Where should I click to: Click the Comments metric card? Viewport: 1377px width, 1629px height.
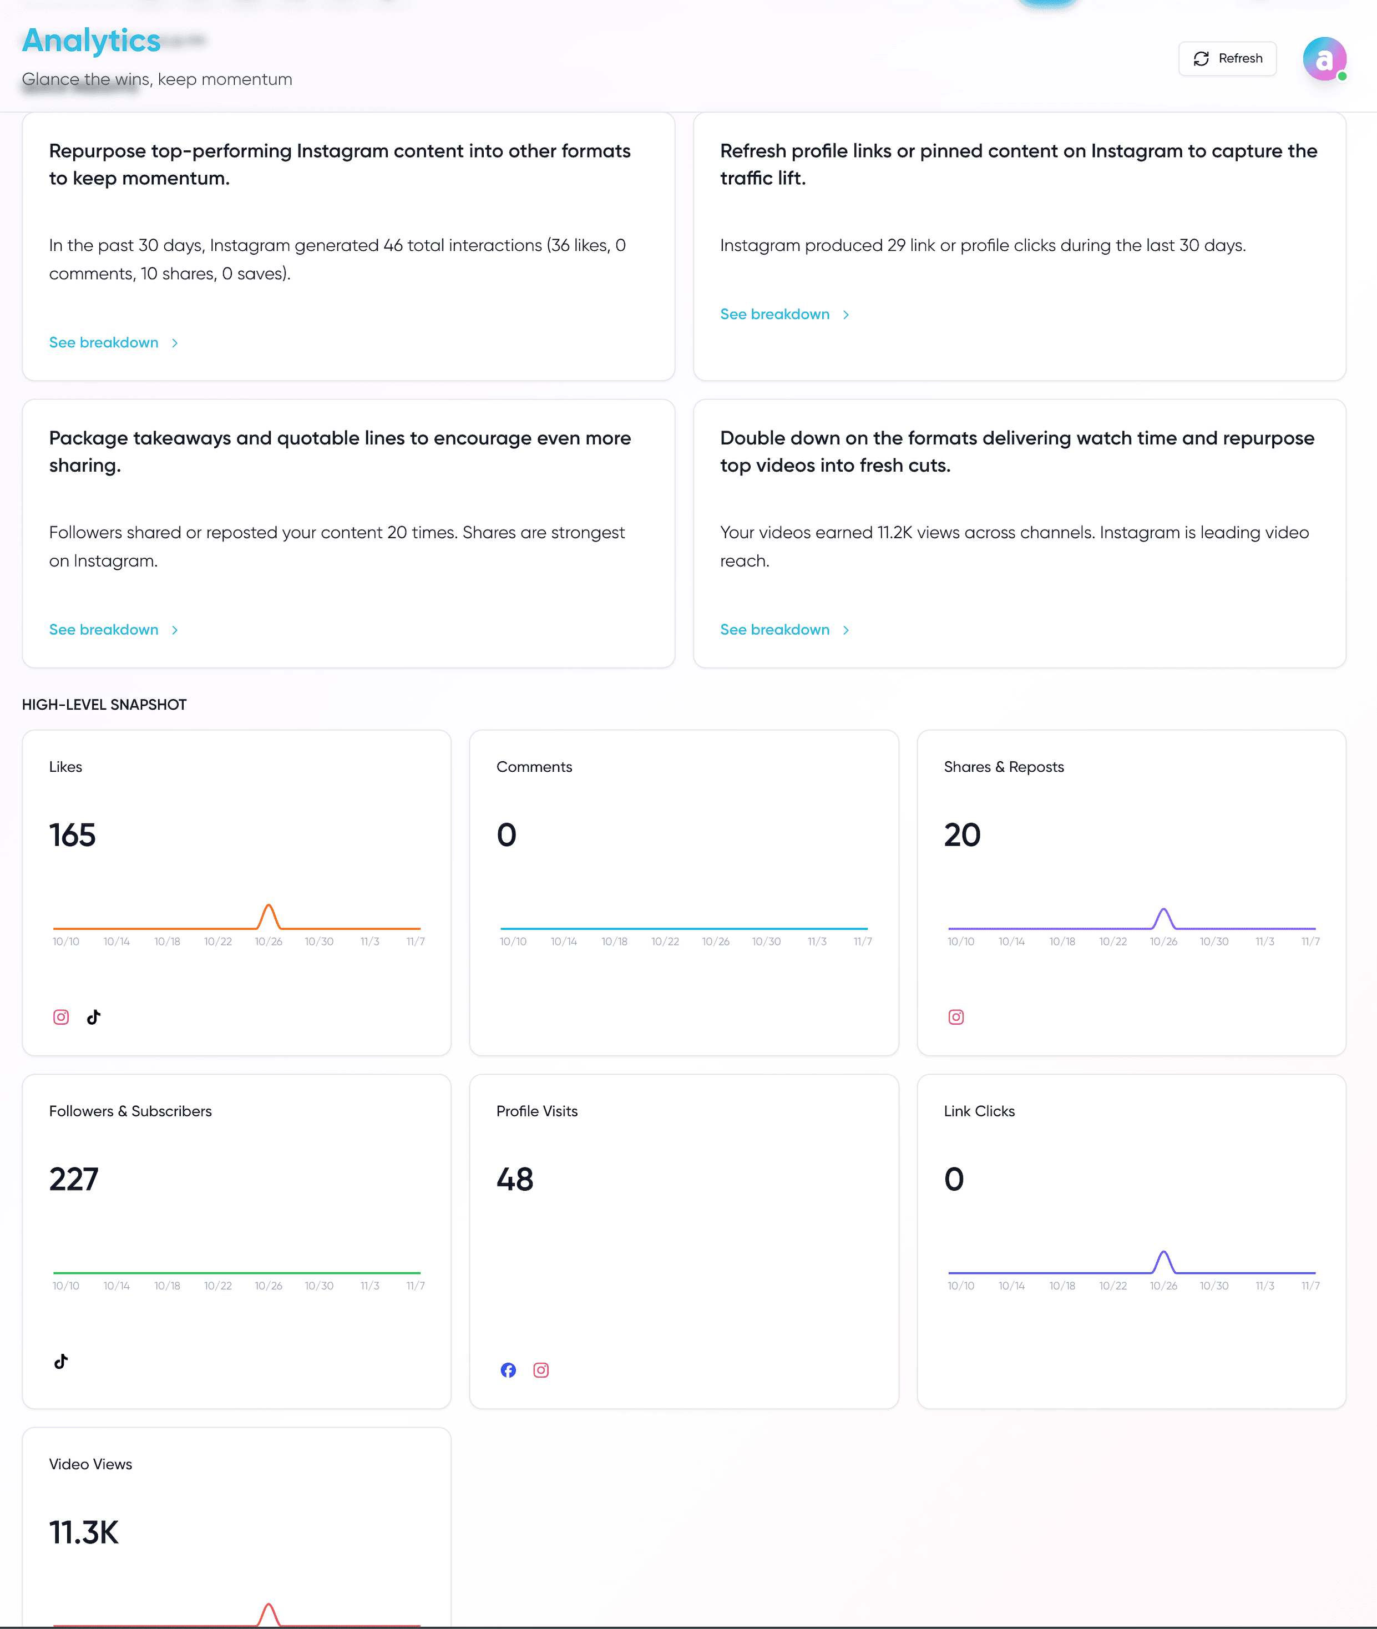683,892
